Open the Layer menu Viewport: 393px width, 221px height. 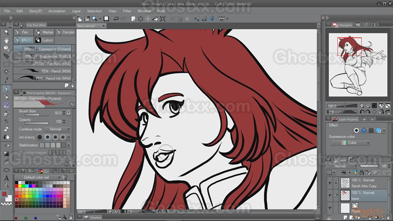pyautogui.click(x=76, y=11)
